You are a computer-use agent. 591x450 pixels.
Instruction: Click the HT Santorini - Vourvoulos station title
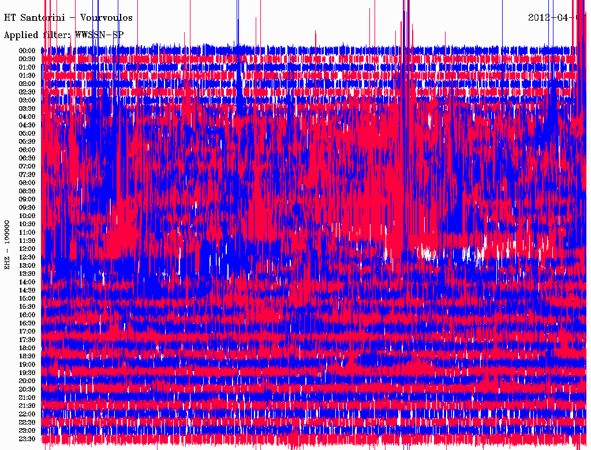point(68,18)
